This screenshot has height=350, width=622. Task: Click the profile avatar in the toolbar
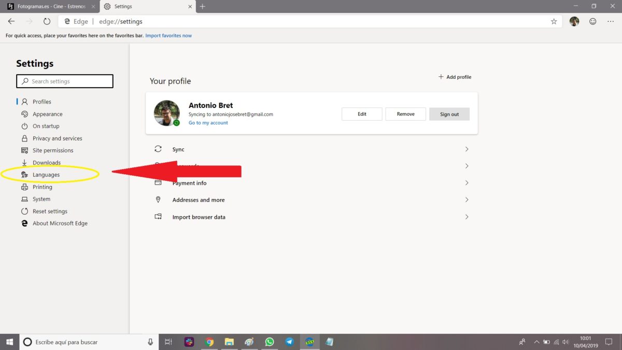[574, 21]
